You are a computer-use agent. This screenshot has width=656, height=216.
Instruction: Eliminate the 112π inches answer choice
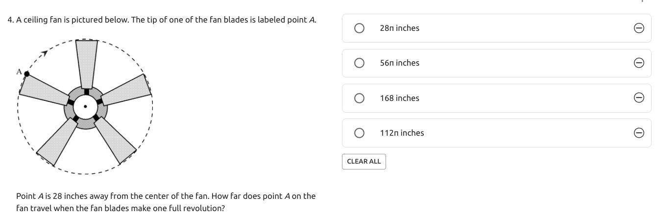point(639,133)
